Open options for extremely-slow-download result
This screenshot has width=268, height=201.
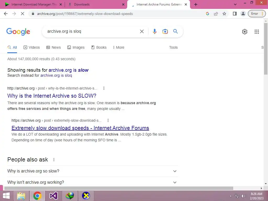(108, 120)
